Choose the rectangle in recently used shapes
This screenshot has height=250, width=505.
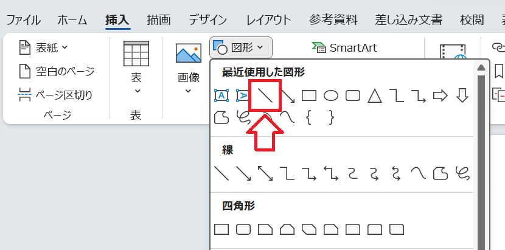click(x=309, y=95)
